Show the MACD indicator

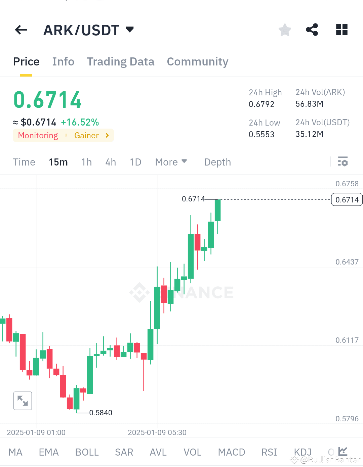(x=231, y=452)
